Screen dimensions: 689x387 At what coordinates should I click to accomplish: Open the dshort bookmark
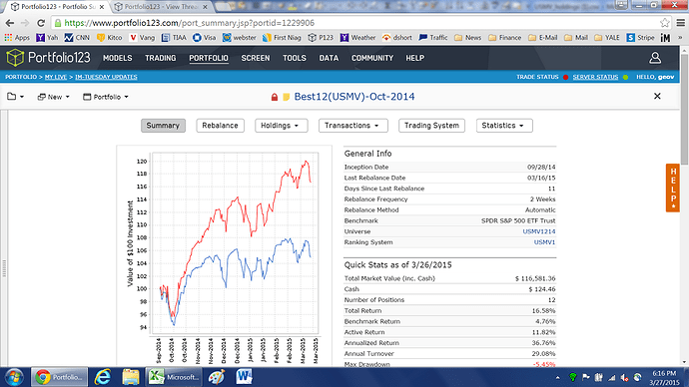(397, 38)
